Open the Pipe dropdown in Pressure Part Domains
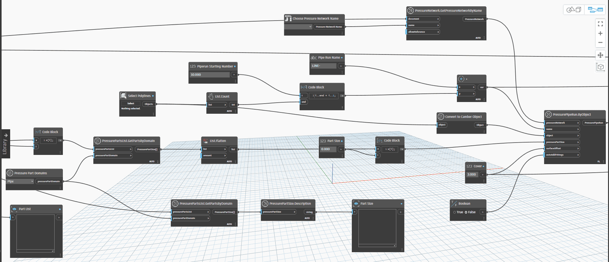609x262 pixels. coord(20,181)
